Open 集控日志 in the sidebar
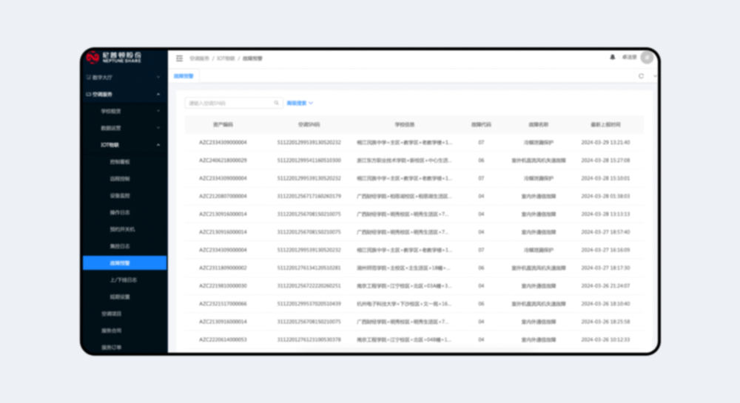Screen dimensions: 740x403 click(x=120, y=246)
